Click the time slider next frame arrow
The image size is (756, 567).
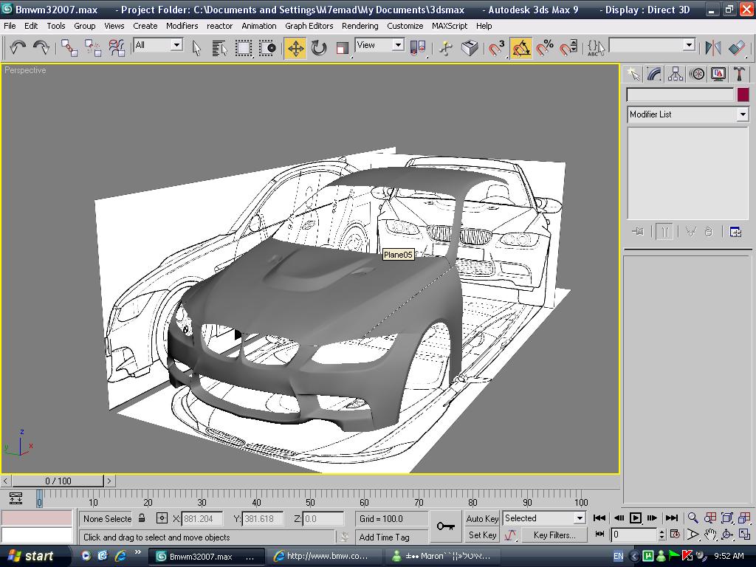tap(109, 481)
